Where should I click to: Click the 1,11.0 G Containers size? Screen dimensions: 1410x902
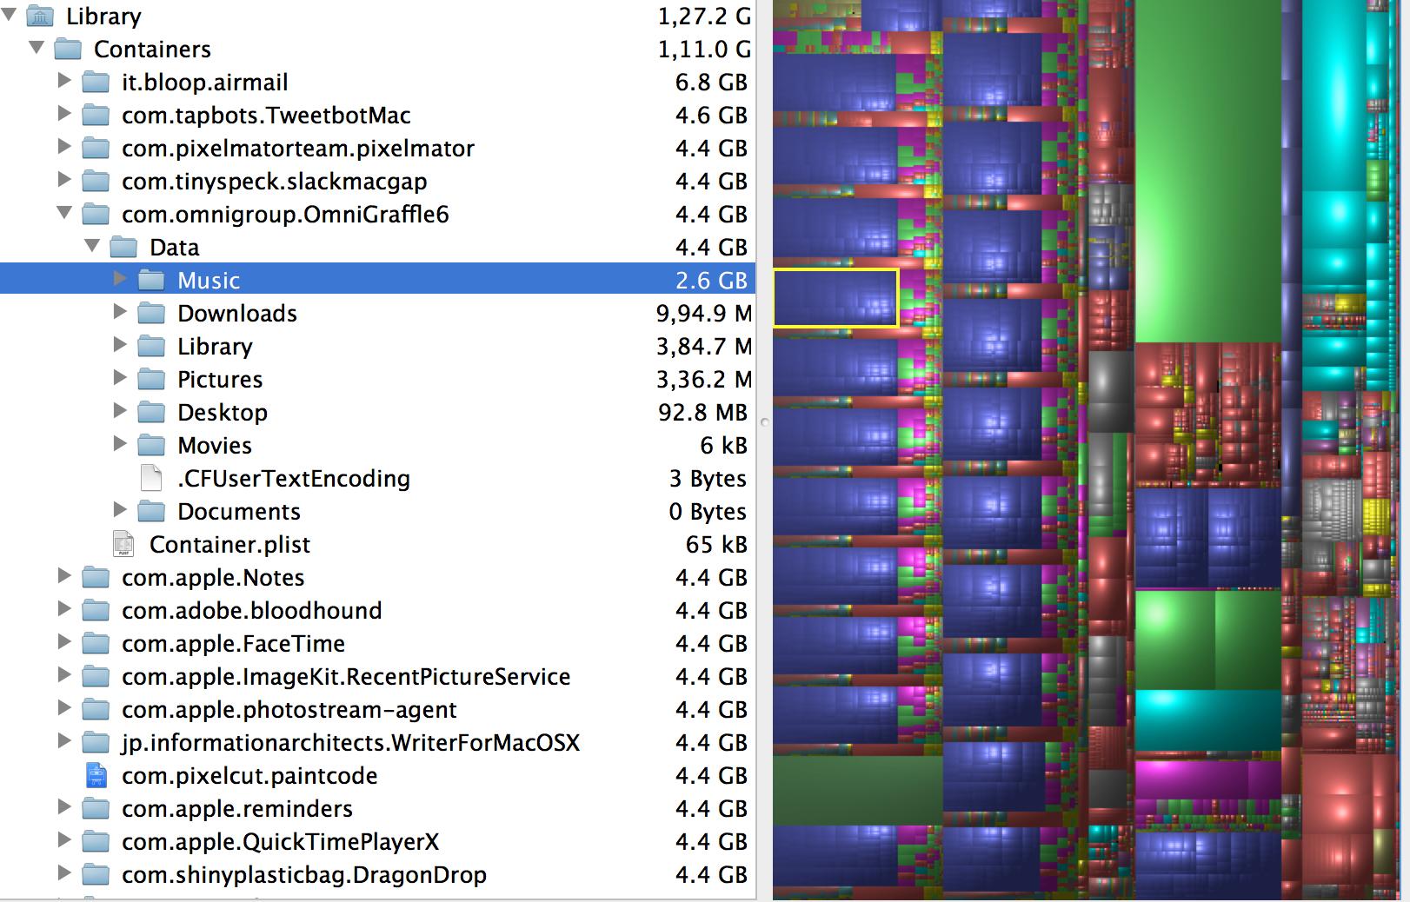click(x=704, y=50)
